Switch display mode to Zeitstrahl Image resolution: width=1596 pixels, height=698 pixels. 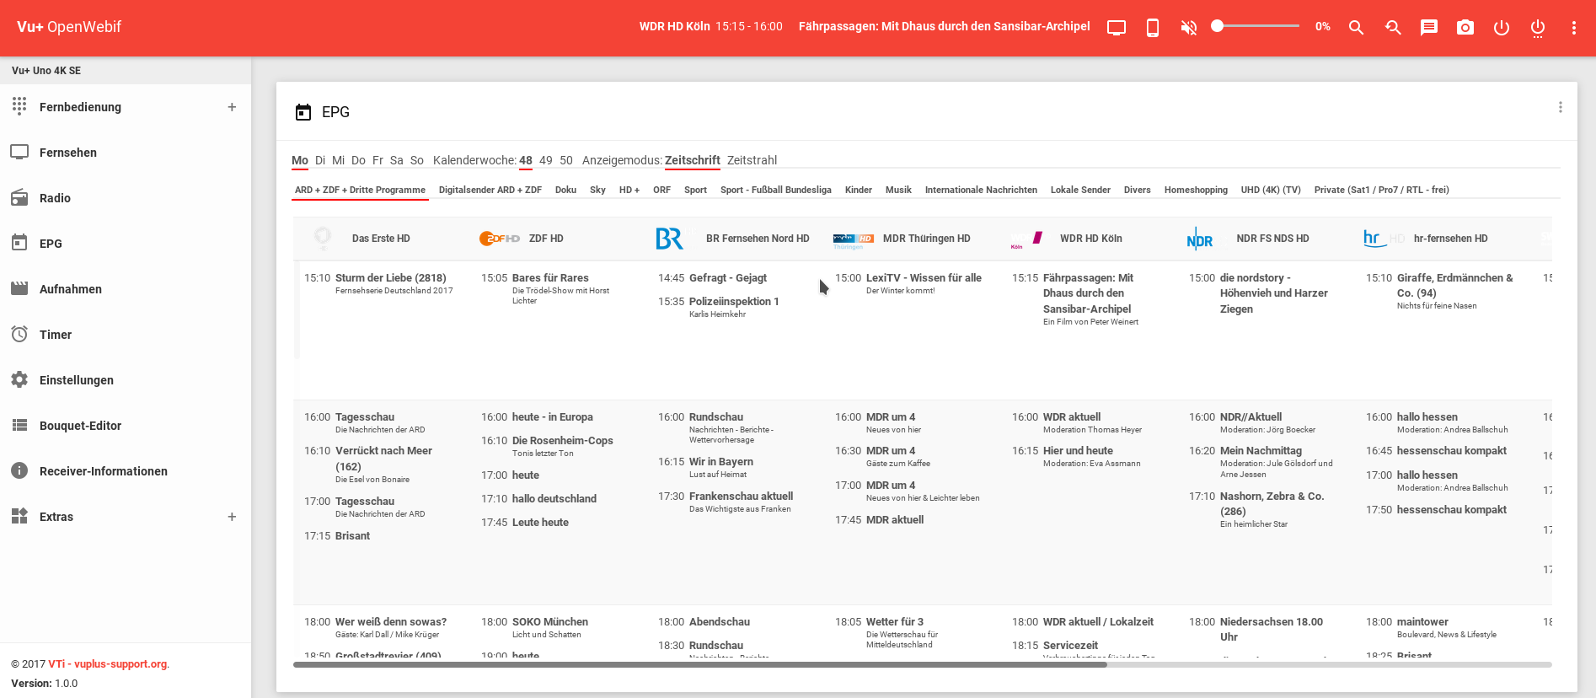pyautogui.click(x=752, y=160)
